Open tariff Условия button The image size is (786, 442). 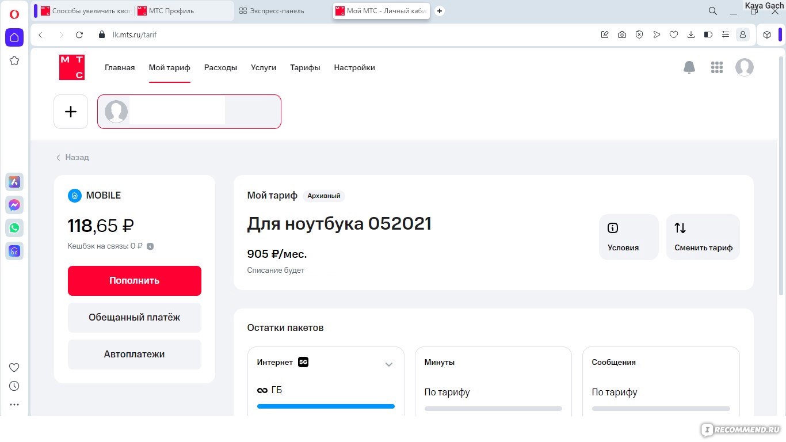629,237
